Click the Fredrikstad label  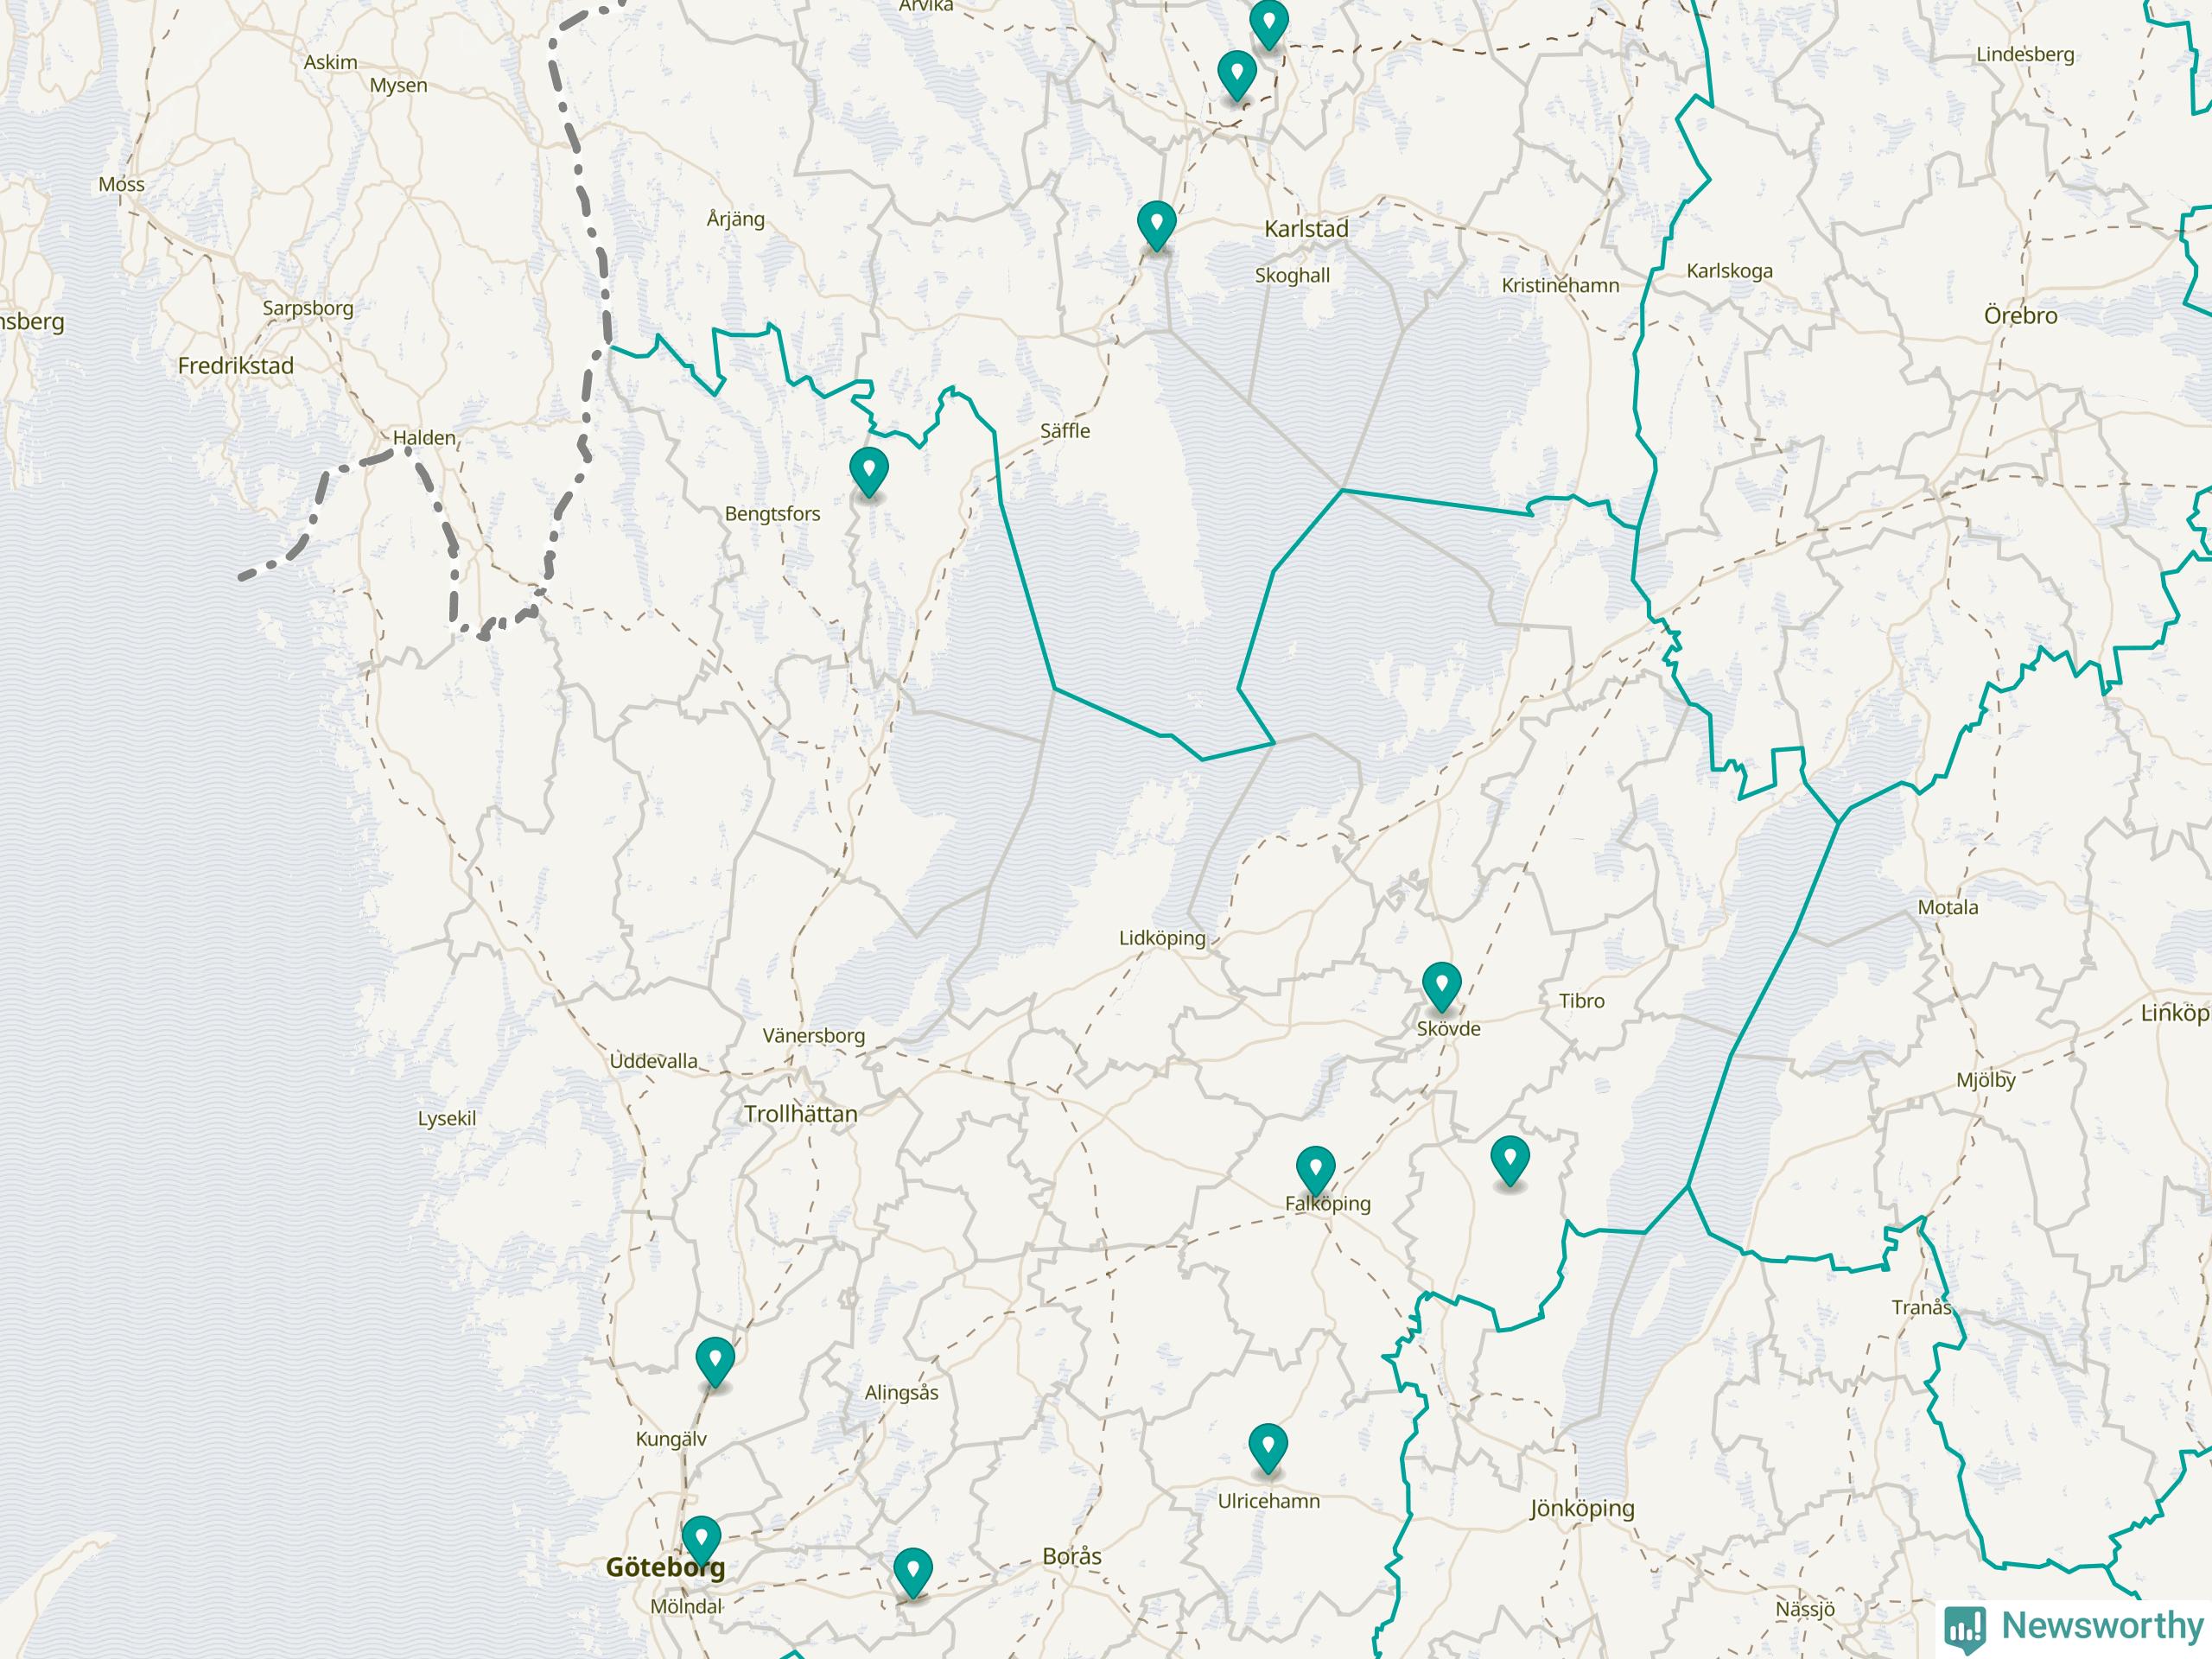point(236,366)
